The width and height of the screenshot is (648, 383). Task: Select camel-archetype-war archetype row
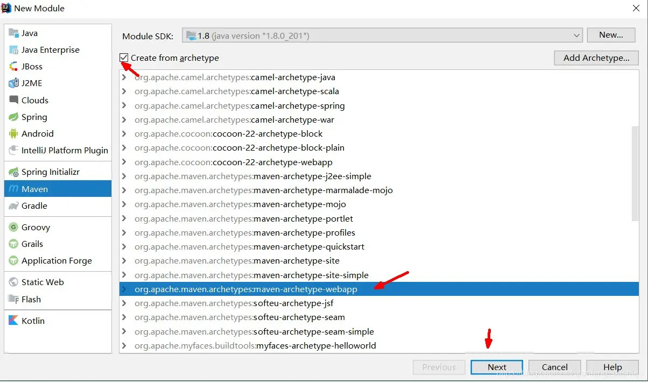click(379, 120)
